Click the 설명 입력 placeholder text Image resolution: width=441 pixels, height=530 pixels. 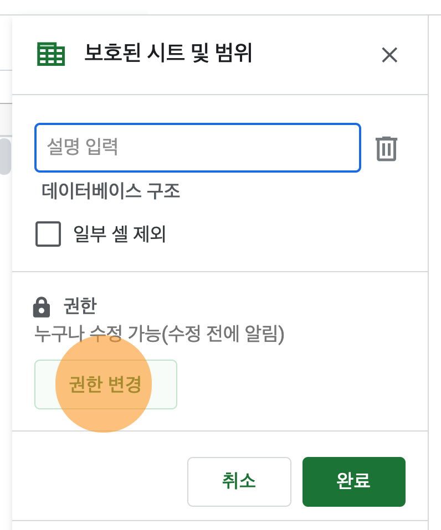(x=82, y=147)
